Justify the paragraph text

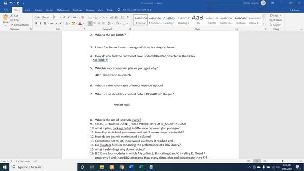pyautogui.click(x=104, y=23)
